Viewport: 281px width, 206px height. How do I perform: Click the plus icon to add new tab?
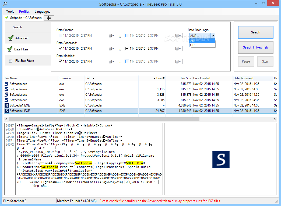click(48, 18)
